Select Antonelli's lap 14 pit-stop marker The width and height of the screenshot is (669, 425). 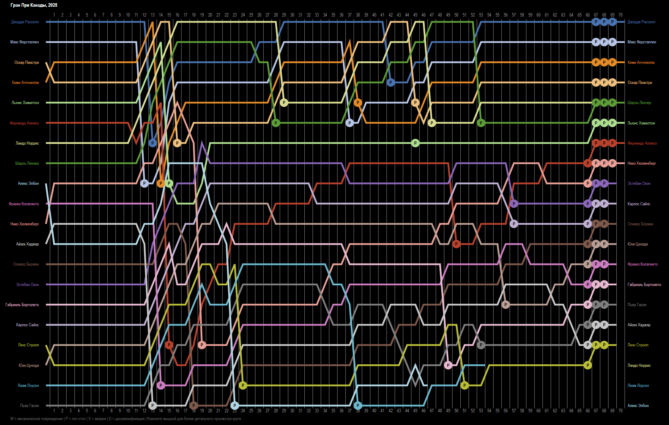click(x=161, y=183)
